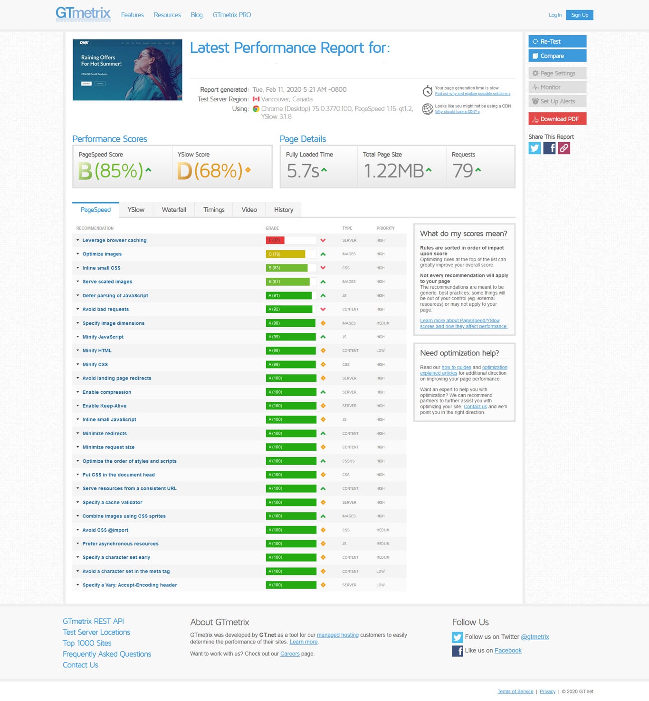Click green arrow beside Total Page Size
This screenshot has height=701, width=649.
(429, 169)
